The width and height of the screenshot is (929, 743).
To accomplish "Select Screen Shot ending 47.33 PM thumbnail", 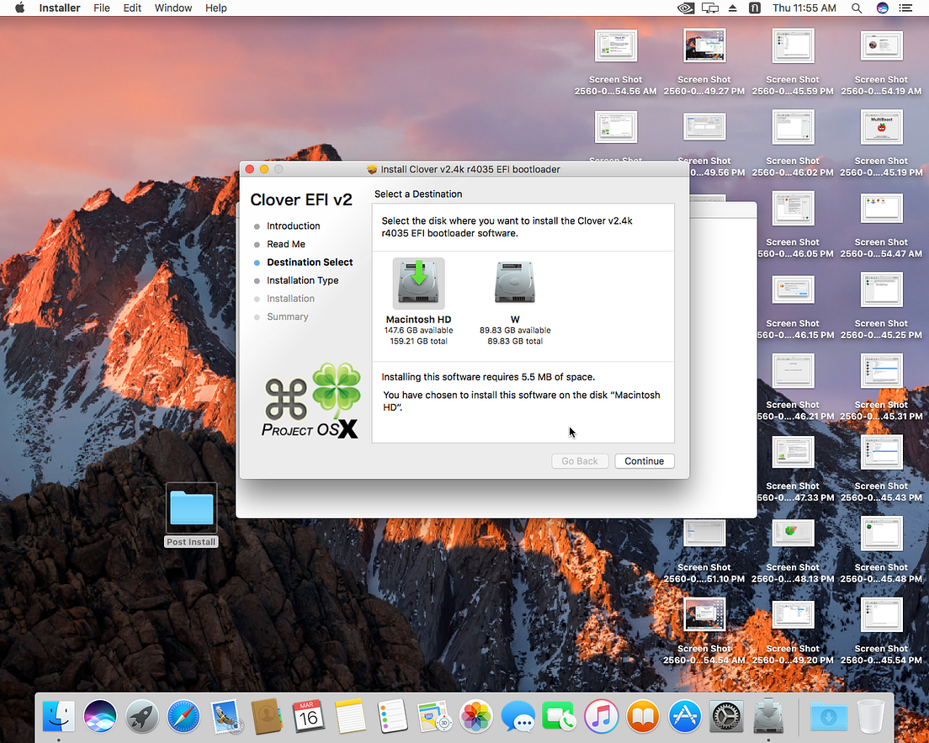I will (793, 452).
